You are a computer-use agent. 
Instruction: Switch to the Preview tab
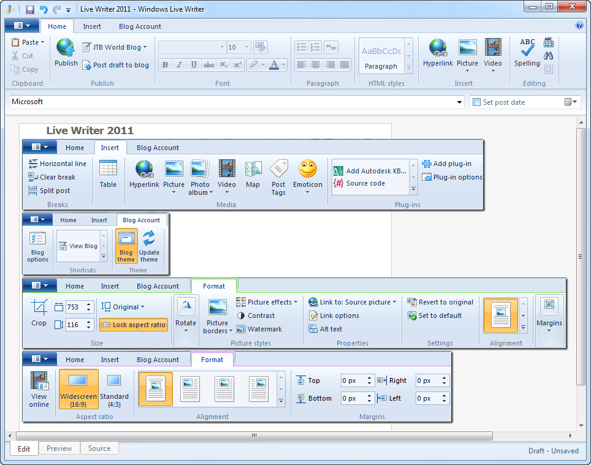pos(59,448)
